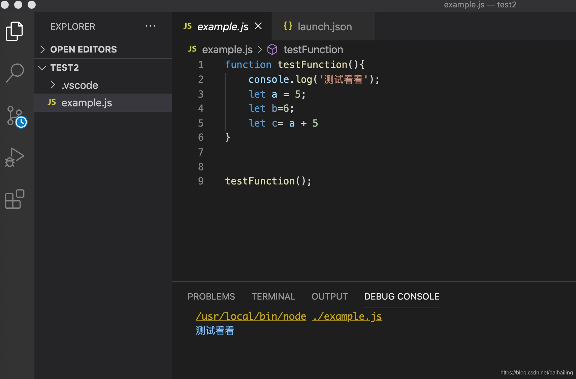The image size is (576, 379).
Task: Open the Run and Debug view
Action: tap(14, 157)
